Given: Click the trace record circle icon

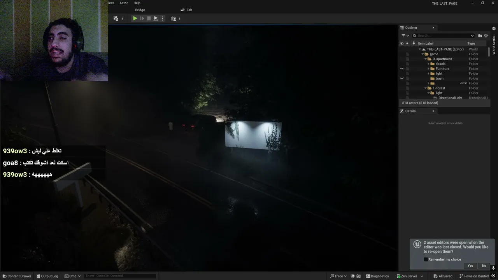Looking at the screenshot, I should (352, 276).
